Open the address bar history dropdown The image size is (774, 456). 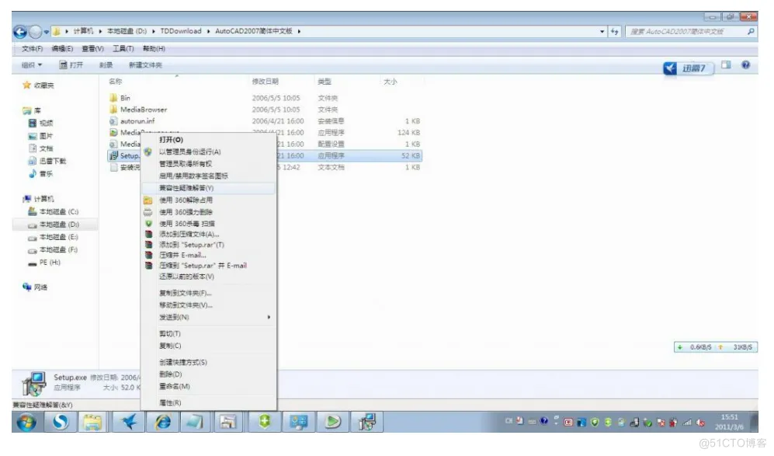click(602, 32)
